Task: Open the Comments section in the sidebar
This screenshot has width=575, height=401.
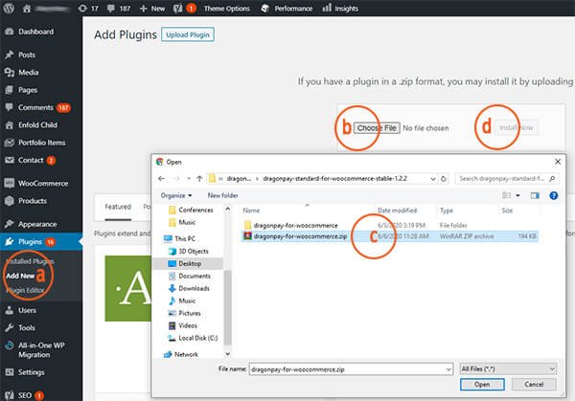Action: tap(36, 107)
